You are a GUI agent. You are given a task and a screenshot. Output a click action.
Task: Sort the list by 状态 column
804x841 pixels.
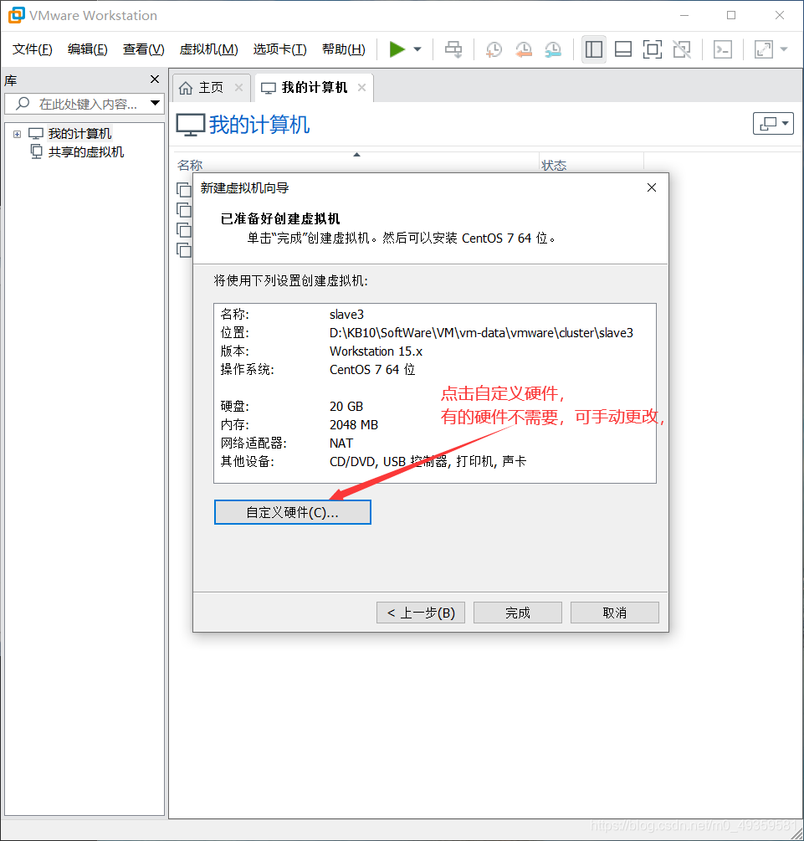[x=554, y=165]
